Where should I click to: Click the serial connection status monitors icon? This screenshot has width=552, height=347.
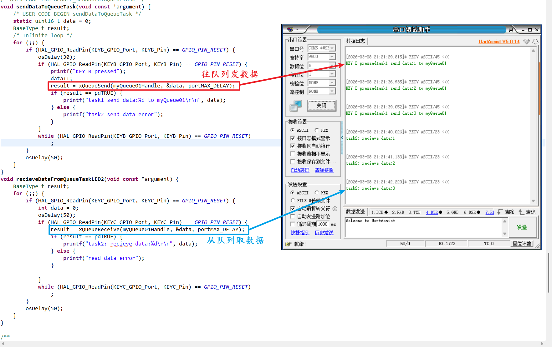pyautogui.click(x=296, y=106)
